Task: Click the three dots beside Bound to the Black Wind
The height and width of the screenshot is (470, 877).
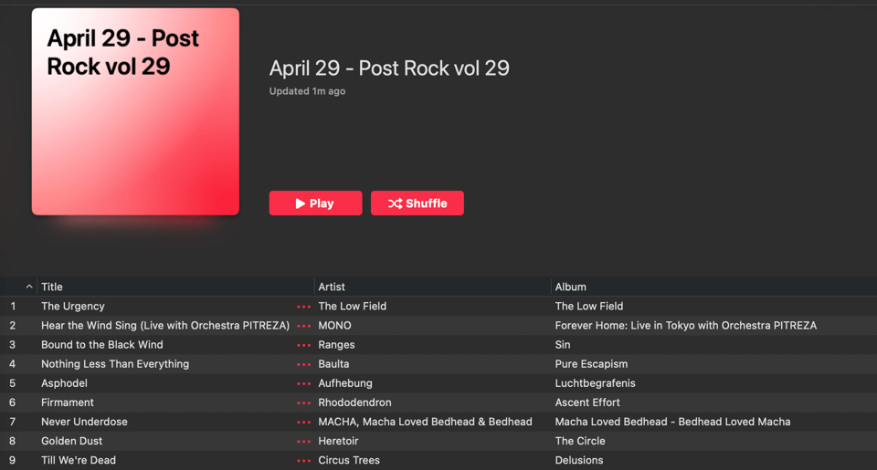Action: [x=303, y=345]
